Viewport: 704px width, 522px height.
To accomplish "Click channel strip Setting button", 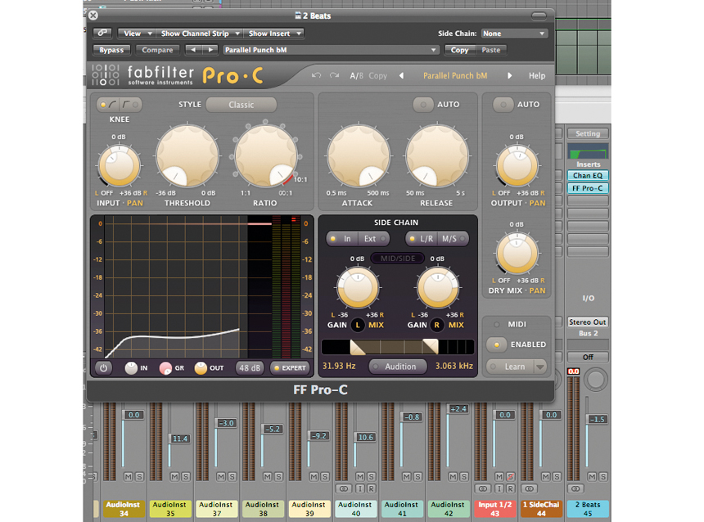I will click(588, 133).
